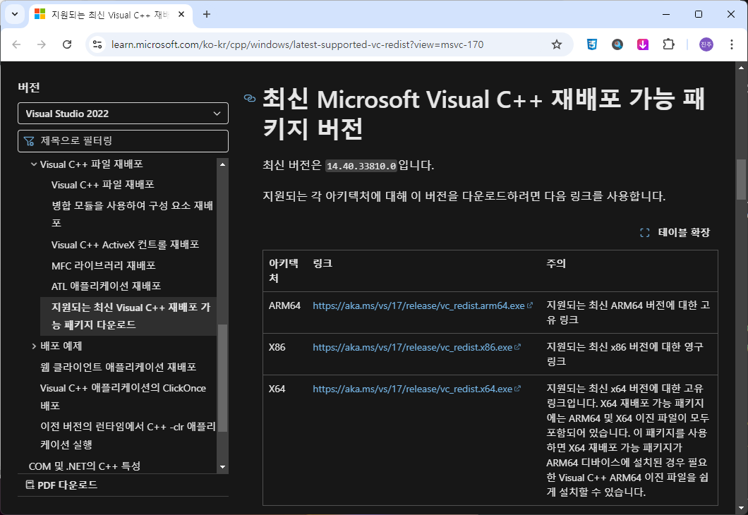Click version number 14.40.33810.0
Screen dimensions: 748x515
pos(361,166)
